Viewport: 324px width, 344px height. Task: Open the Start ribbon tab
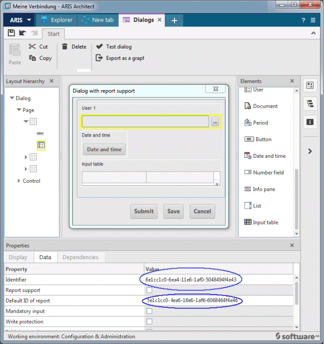[x=53, y=34]
